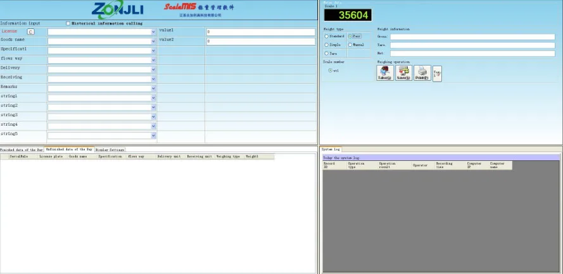This screenshot has height=274, width=563.
Task: Select the System log tab
Action: pos(331,150)
